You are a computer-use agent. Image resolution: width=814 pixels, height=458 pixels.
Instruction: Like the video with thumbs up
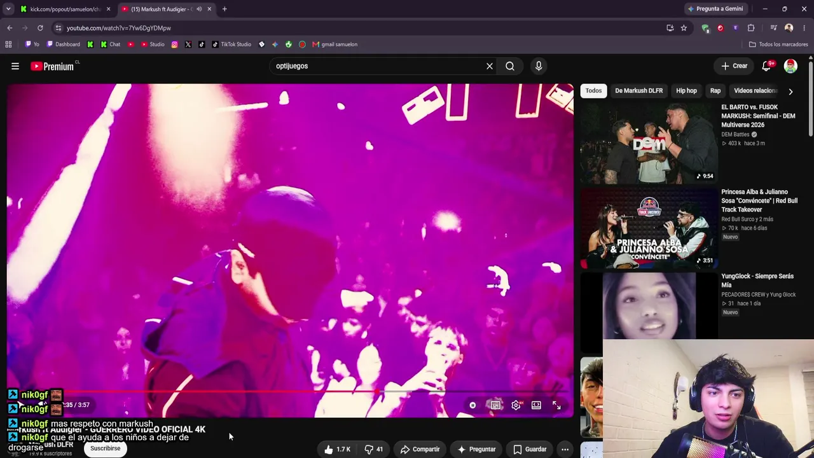pyautogui.click(x=338, y=449)
